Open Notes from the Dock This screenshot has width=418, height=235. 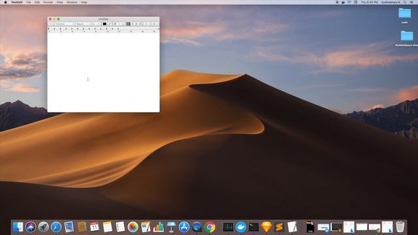click(x=107, y=227)
